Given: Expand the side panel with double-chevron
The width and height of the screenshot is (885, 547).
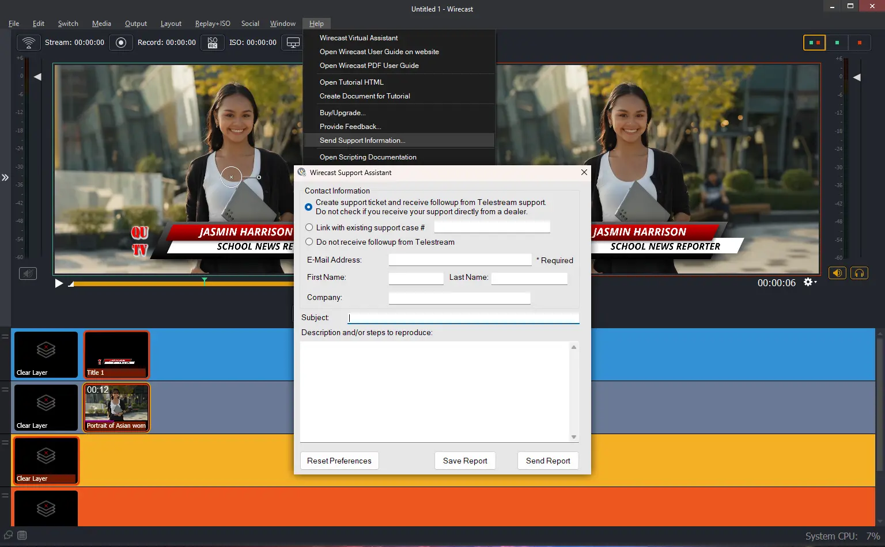Looking at the screenshot, I should point(5,177).
